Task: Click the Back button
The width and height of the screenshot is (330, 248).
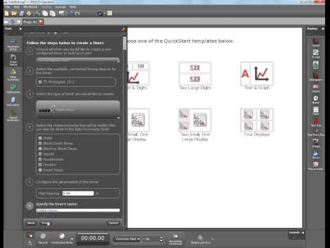Action: click(x=31, y=223)
